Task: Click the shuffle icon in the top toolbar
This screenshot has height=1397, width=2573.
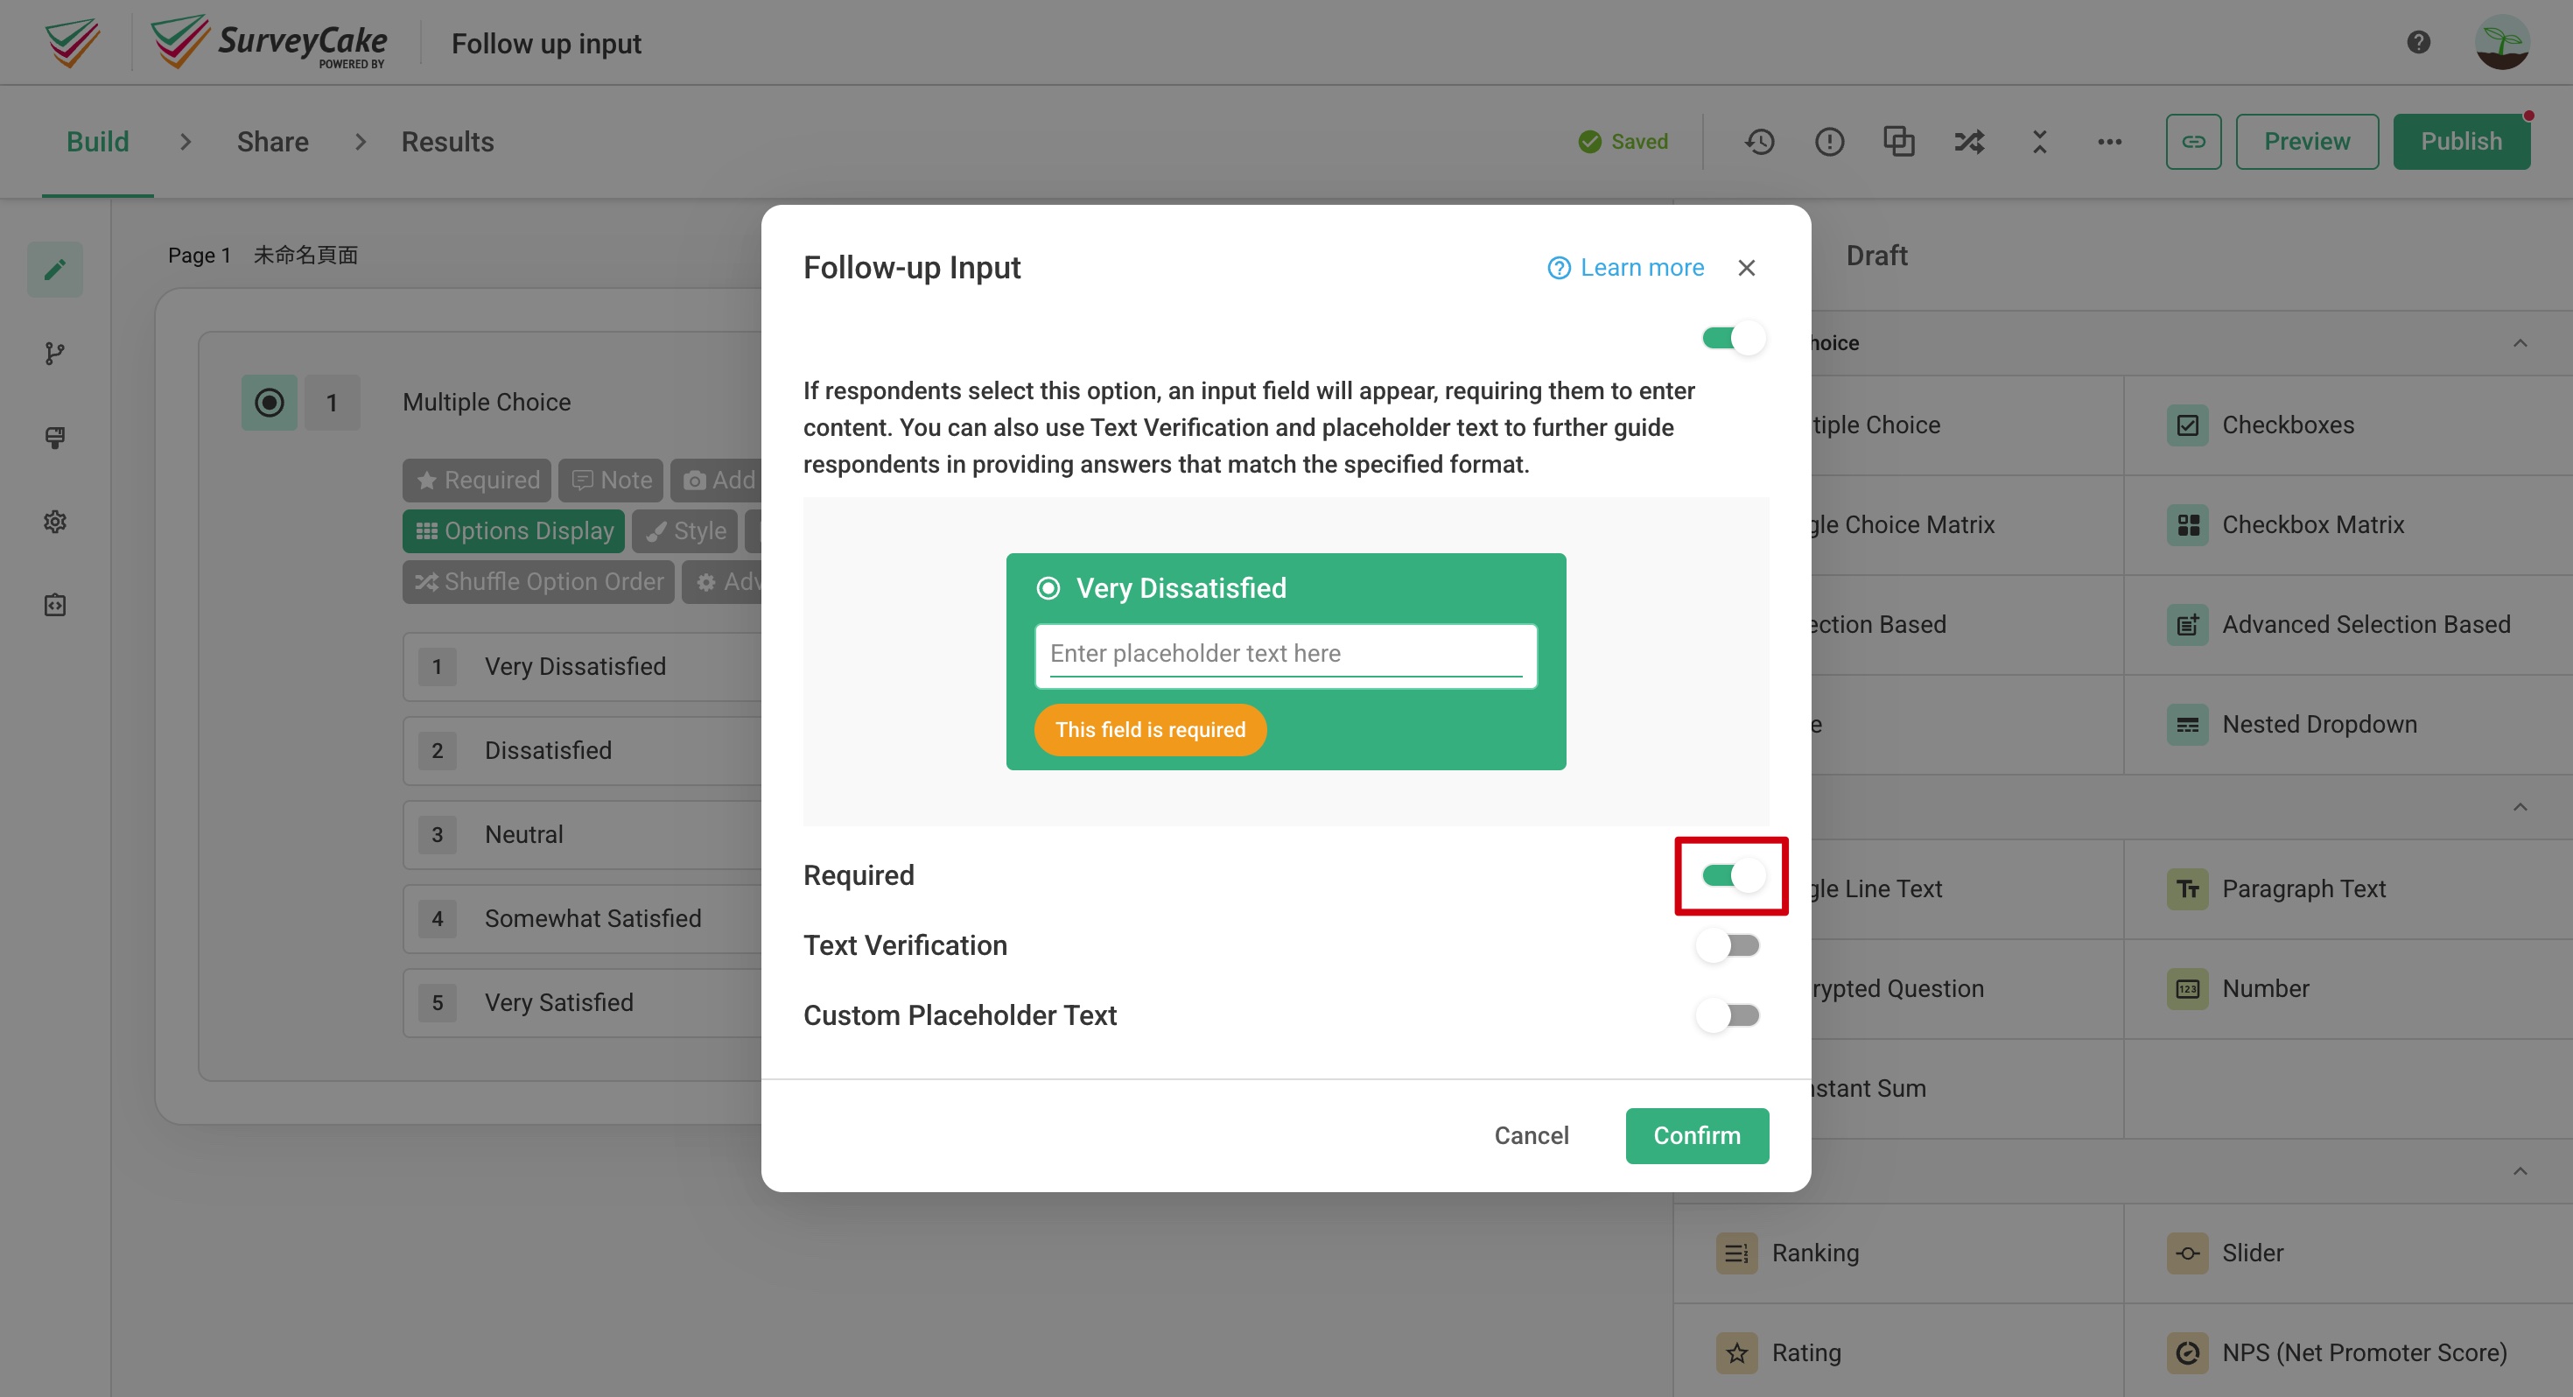Action: [1967, 141]
